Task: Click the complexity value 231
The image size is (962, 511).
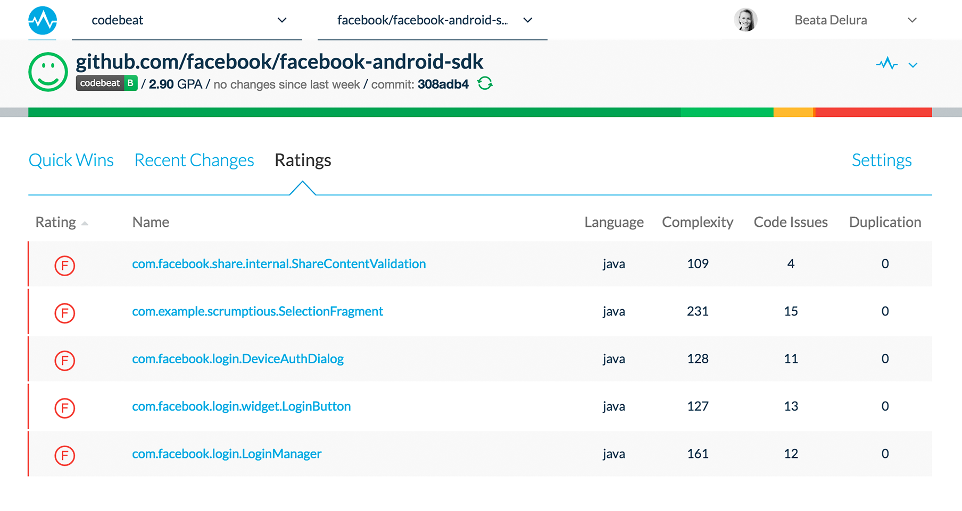Action: point(698,311)
